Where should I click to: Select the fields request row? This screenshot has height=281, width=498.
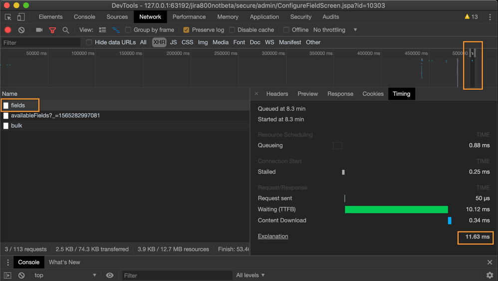tap(125, 105)
